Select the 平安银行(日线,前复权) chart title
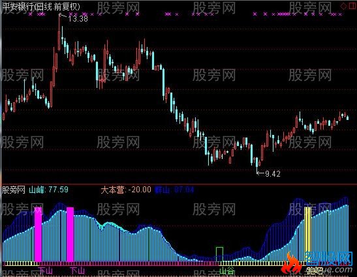Image resolution: width=357 pixels, height=277 pixels. click(41, 7)
